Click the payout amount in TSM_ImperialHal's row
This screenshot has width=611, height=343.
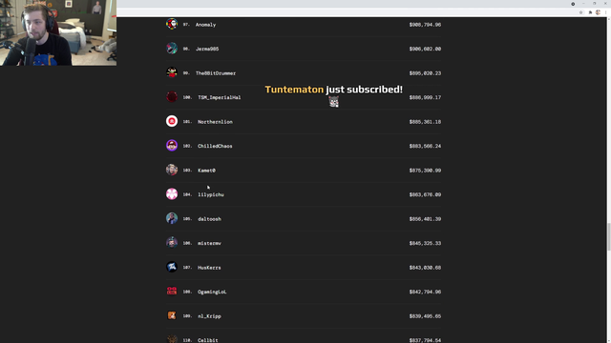(425, 97)
